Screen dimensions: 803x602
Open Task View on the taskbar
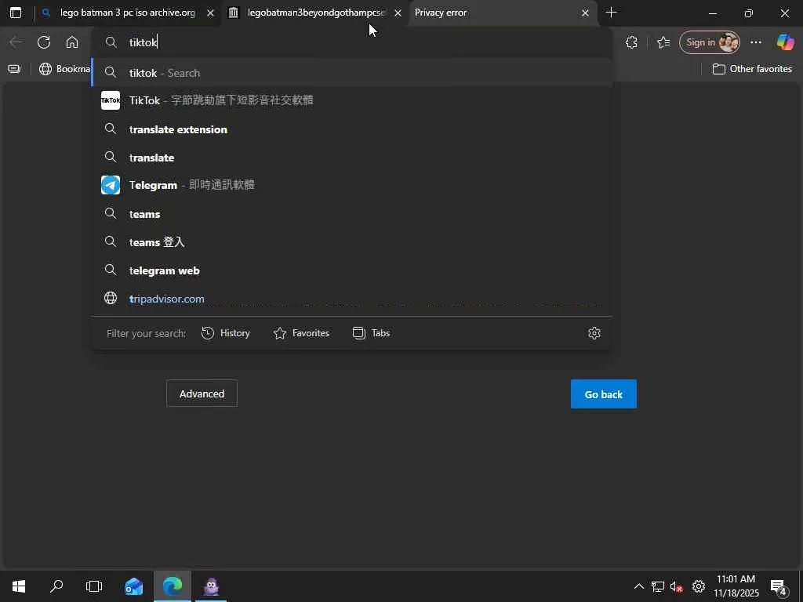click(x=94, y=586)
